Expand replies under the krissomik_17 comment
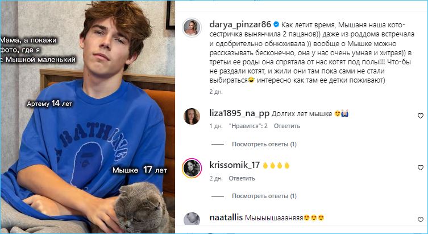Viewport: 428px width, 234px height. click(264, 196)
